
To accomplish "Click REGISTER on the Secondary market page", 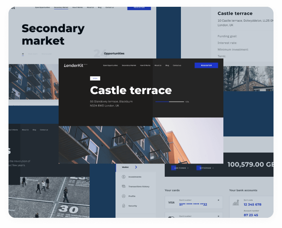I will 139,8.
